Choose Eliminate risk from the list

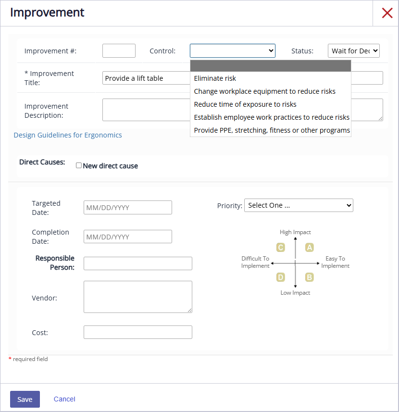tap(215, 78)
